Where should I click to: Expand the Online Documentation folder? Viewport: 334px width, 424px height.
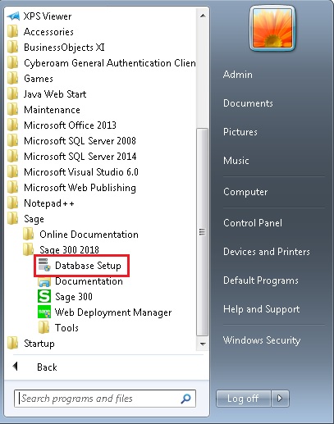tap(80, 235)
